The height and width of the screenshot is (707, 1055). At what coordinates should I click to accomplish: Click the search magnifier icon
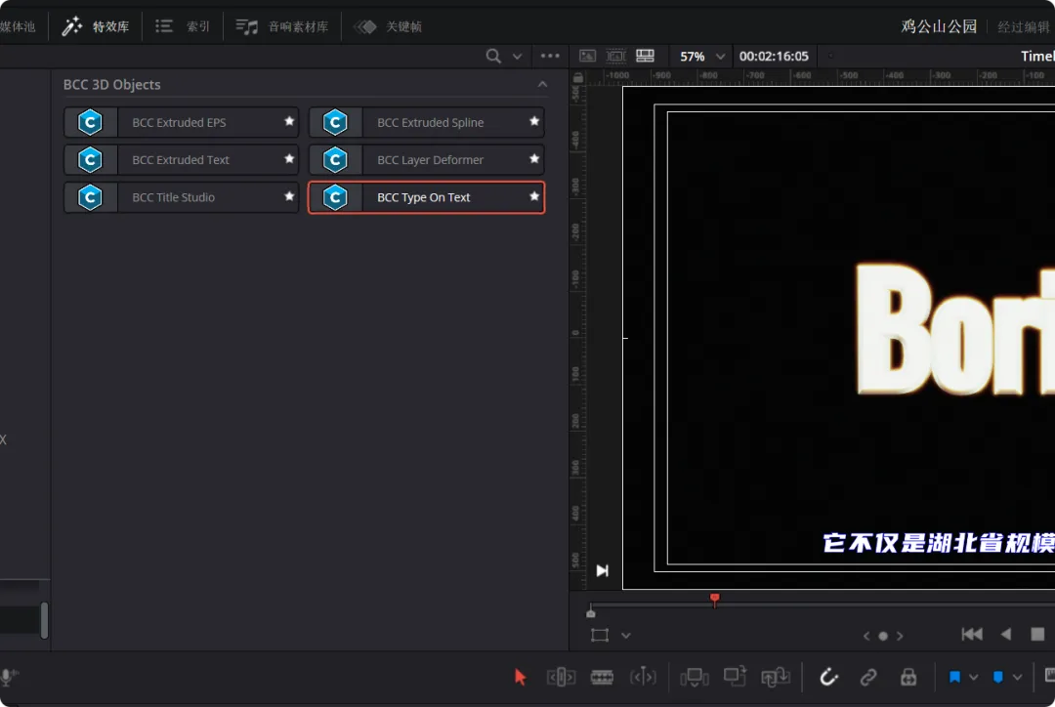pyautogui.click(x=493, y=57)
